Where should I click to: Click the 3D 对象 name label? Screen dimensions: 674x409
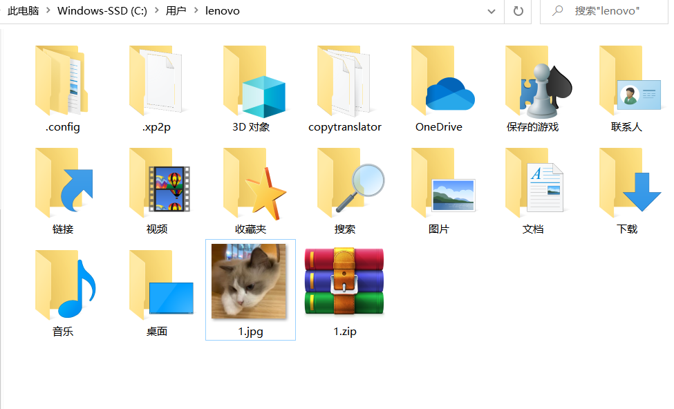[x=251, y=126]
